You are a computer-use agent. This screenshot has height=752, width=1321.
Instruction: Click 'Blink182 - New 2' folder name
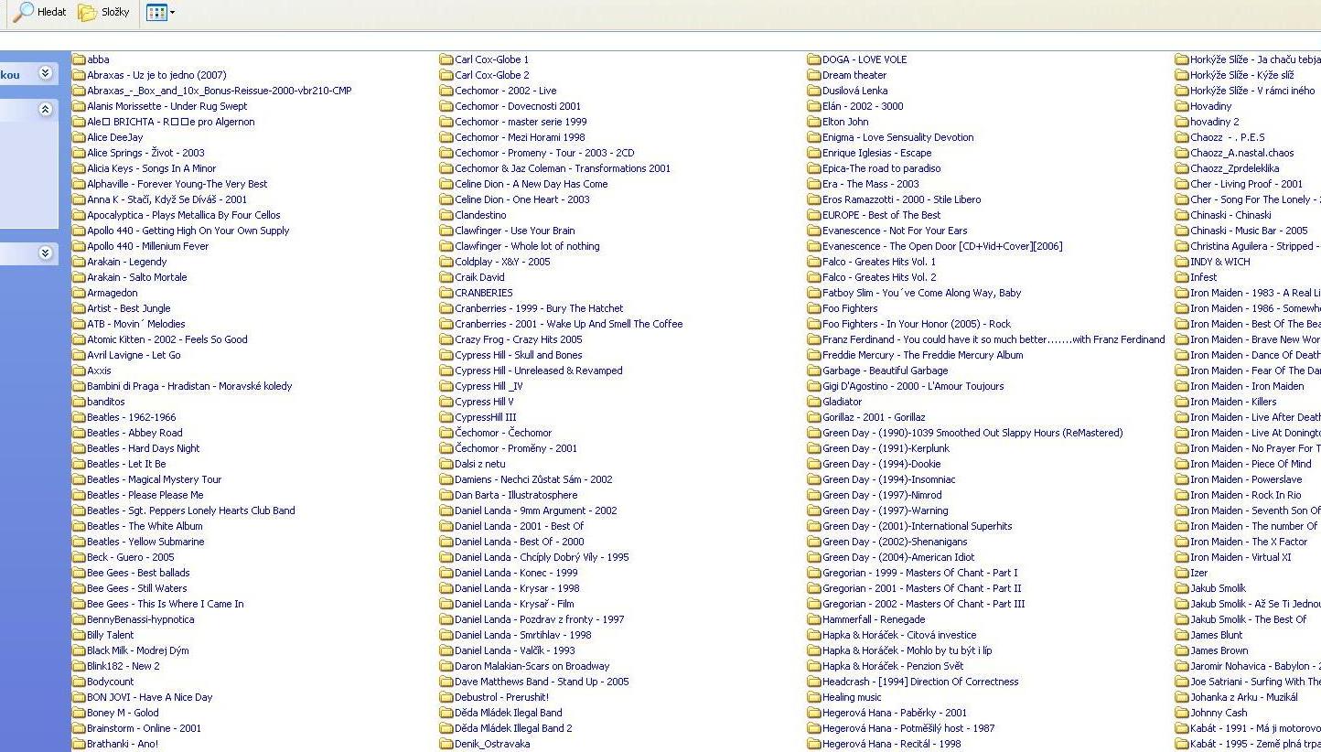[124, 666]
